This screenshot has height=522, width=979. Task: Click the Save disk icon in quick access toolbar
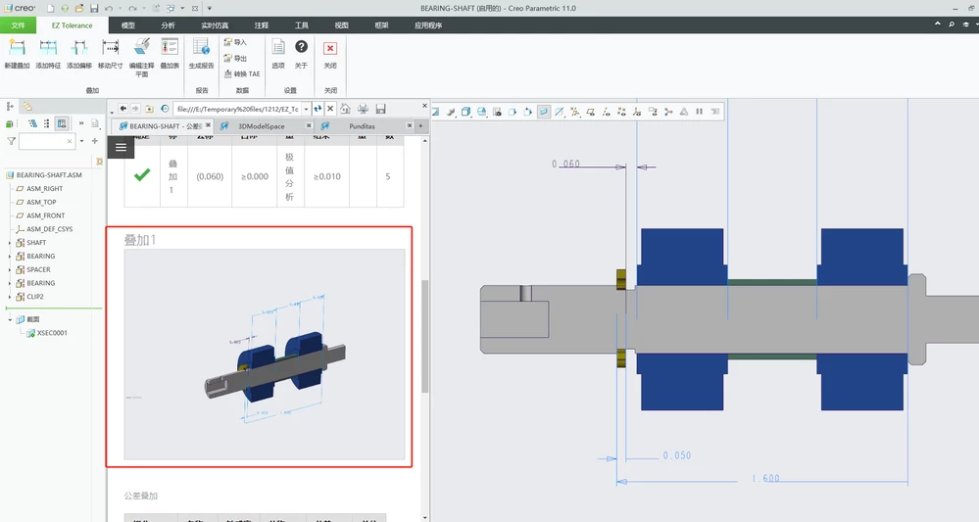tap(94, 8)
